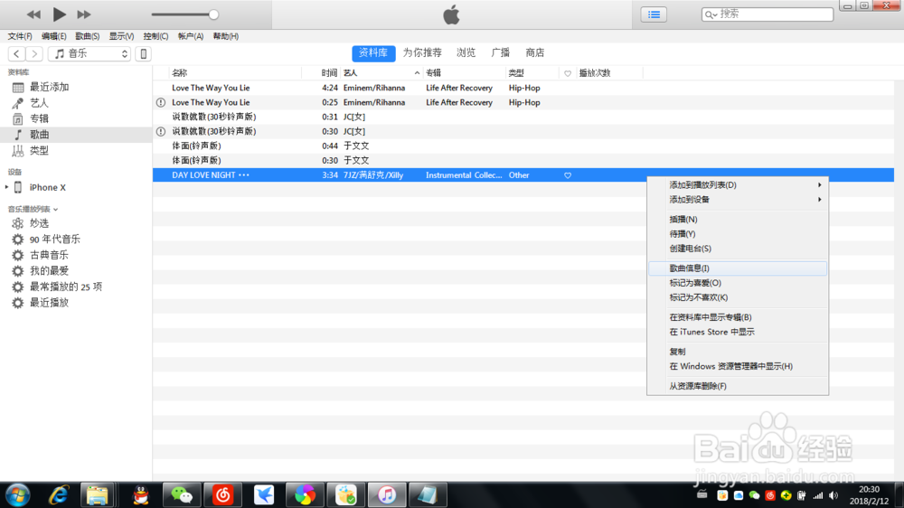Adjust the volume slider knob
Screen dimensions: 904x508
point(213,14)
